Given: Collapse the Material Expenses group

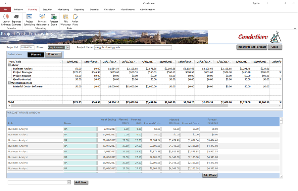Looking at the screenshot, I should tap(9, 83).
